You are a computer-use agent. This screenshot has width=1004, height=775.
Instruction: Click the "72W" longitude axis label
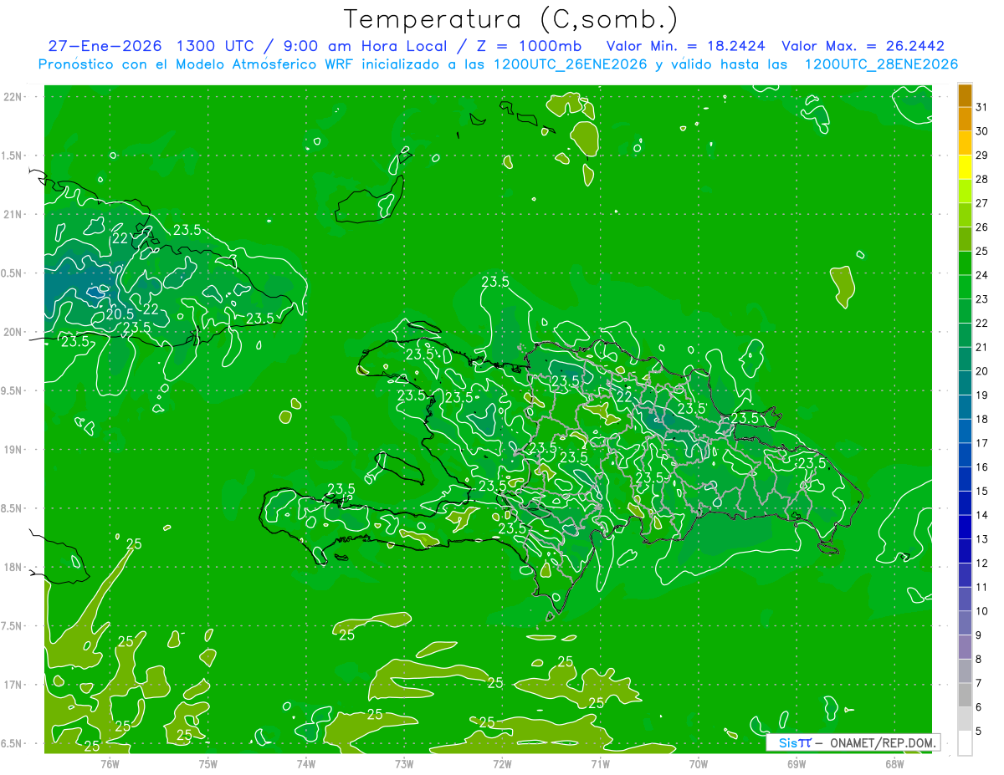(x=502, y=764)
